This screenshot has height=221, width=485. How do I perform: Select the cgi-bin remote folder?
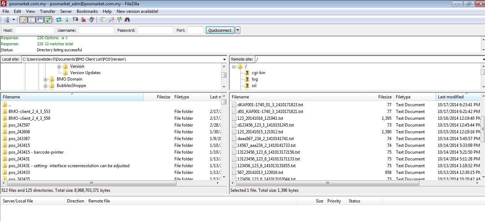(x=259, y=73)
